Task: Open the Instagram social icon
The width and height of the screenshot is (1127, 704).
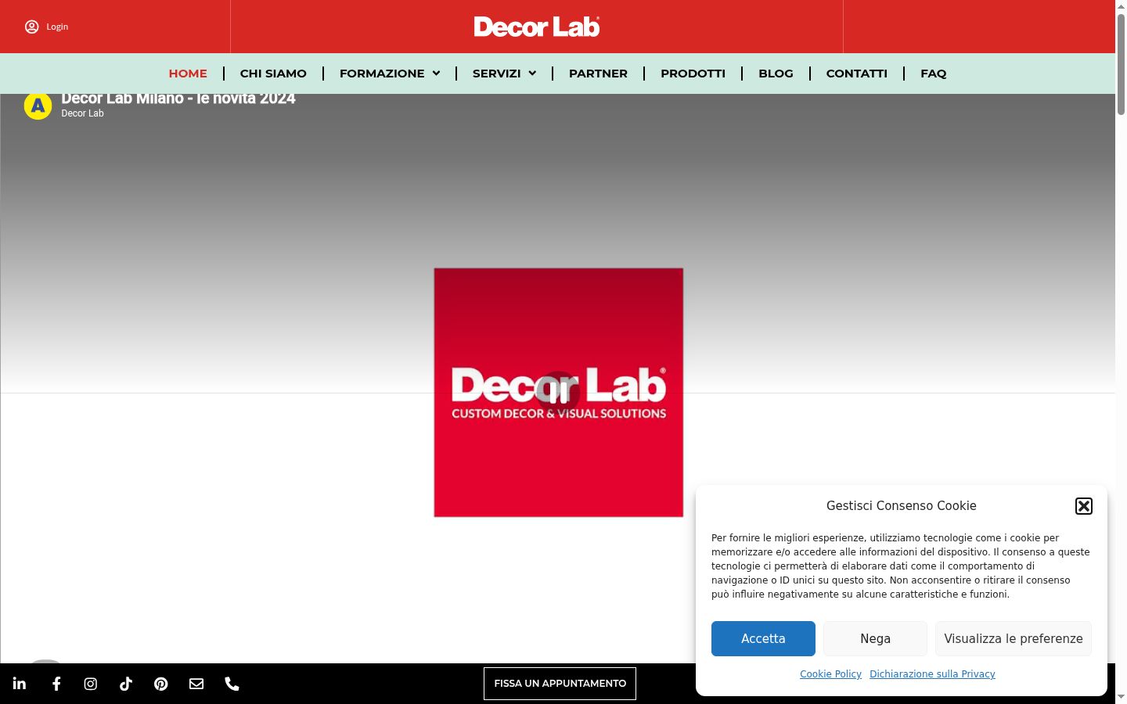Action: pyautogui.click(x=91, y=684)
